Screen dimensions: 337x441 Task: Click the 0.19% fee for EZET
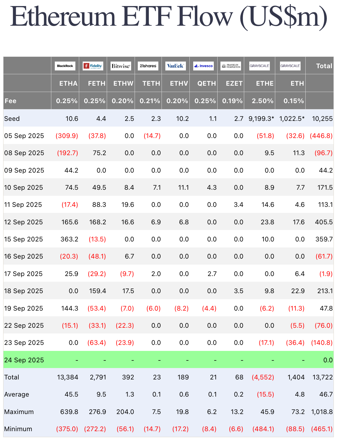232,101
